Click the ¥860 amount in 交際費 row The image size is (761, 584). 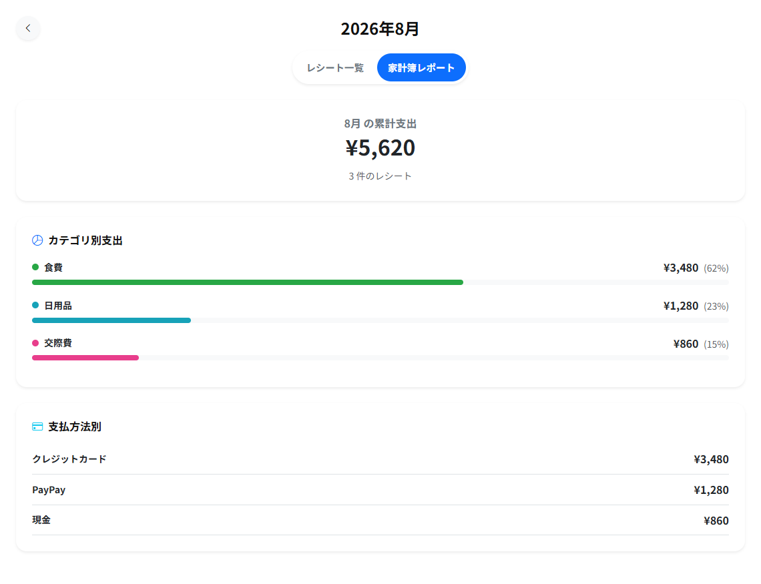point(686,344)
